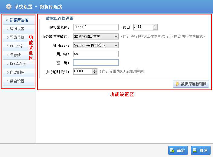Click the note about 可自动判断连接模式
213x157 pixels.
(x=163, y=36)
